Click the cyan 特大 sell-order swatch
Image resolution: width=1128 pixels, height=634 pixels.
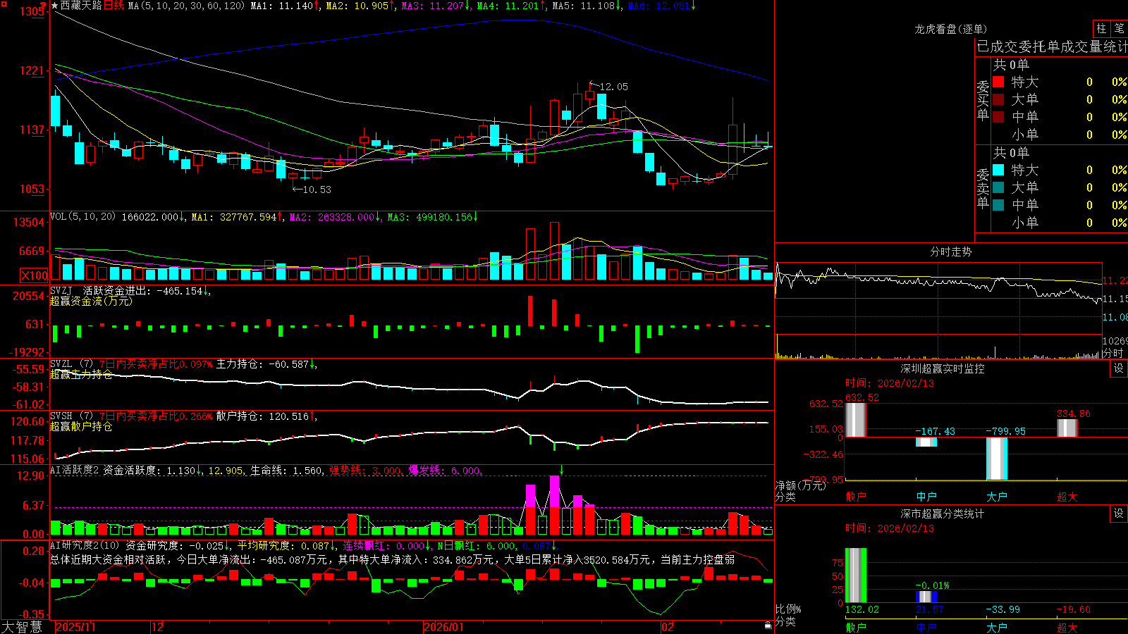[998, 170]
